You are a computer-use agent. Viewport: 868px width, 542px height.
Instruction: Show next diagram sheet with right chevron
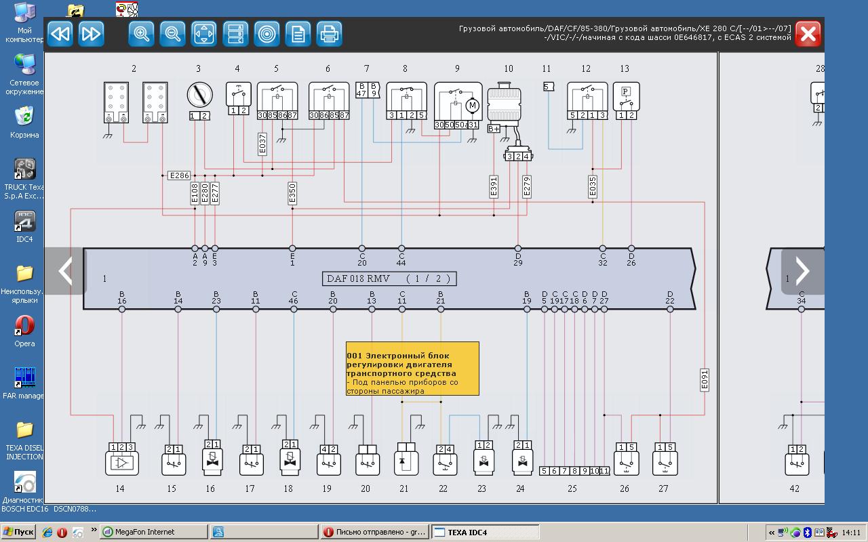[x=802, y=271]
